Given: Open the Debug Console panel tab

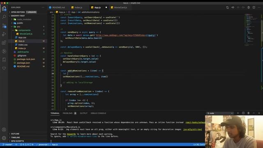Looking at the screenshot, I should (x=98, y=113).
